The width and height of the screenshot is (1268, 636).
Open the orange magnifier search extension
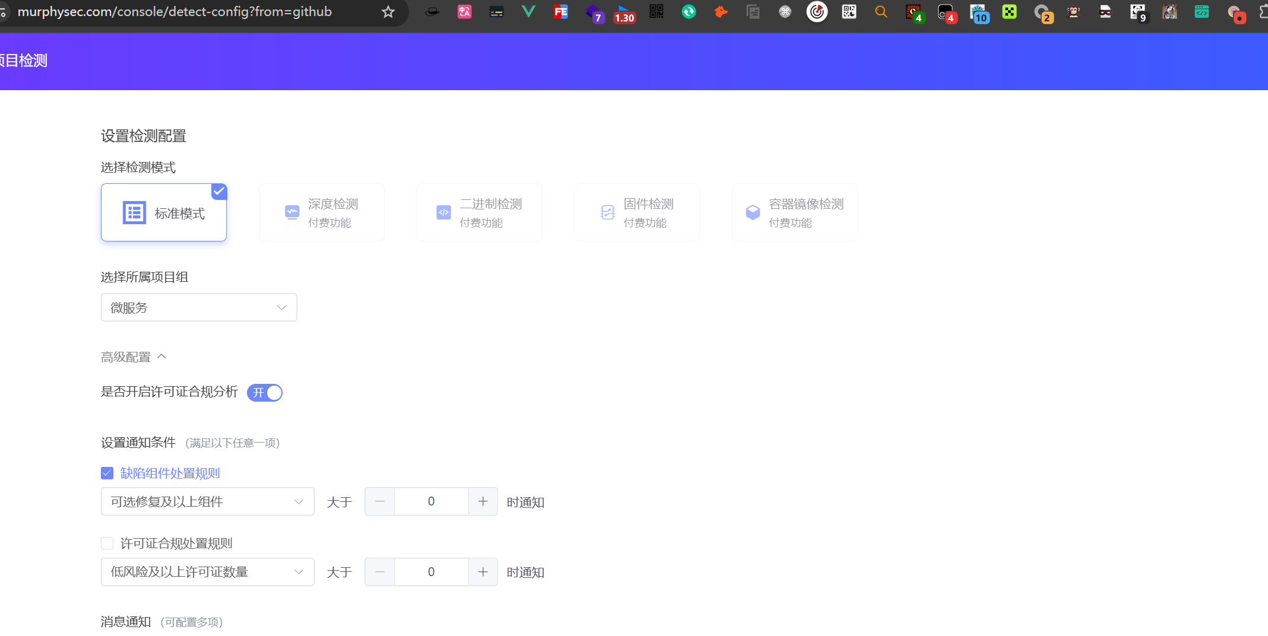coord(881,12)
